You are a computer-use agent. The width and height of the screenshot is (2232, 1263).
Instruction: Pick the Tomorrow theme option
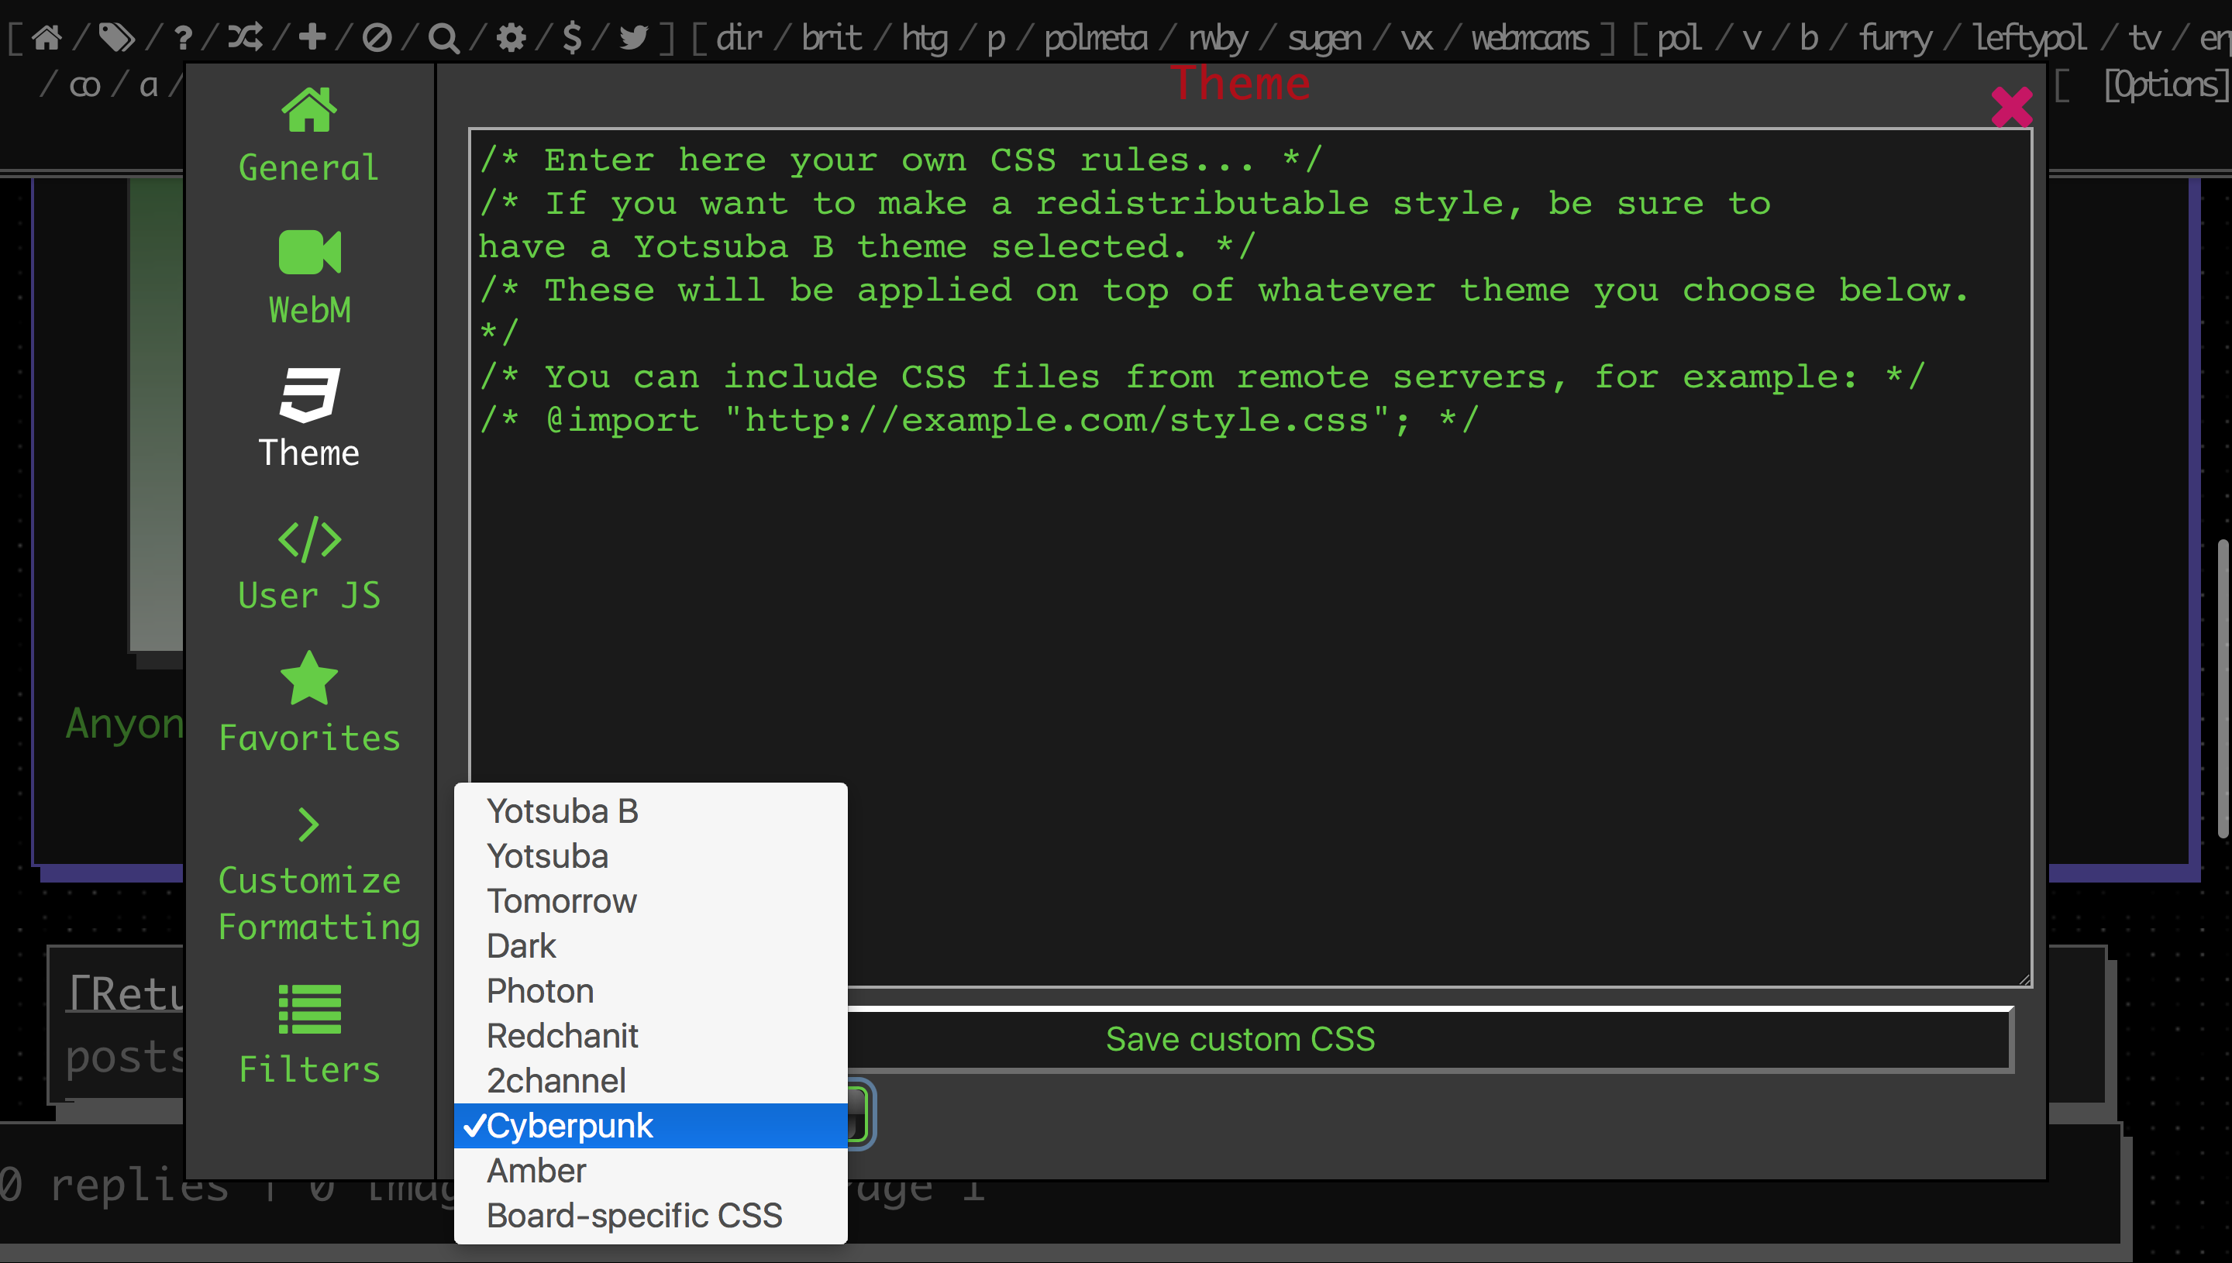[x=650, y=901]
